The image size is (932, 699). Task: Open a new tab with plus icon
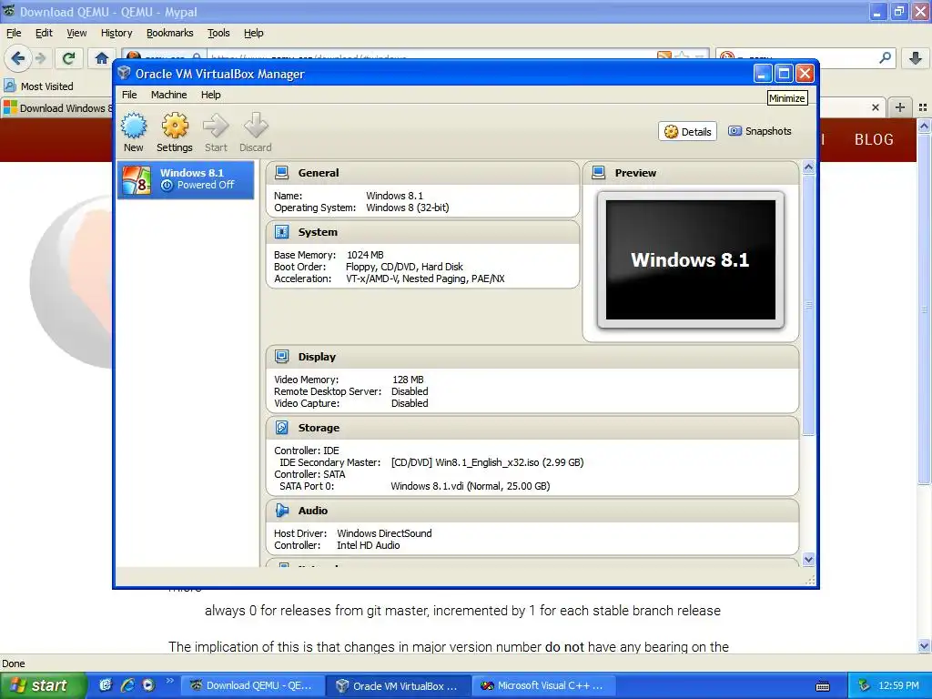click(900, 107)
